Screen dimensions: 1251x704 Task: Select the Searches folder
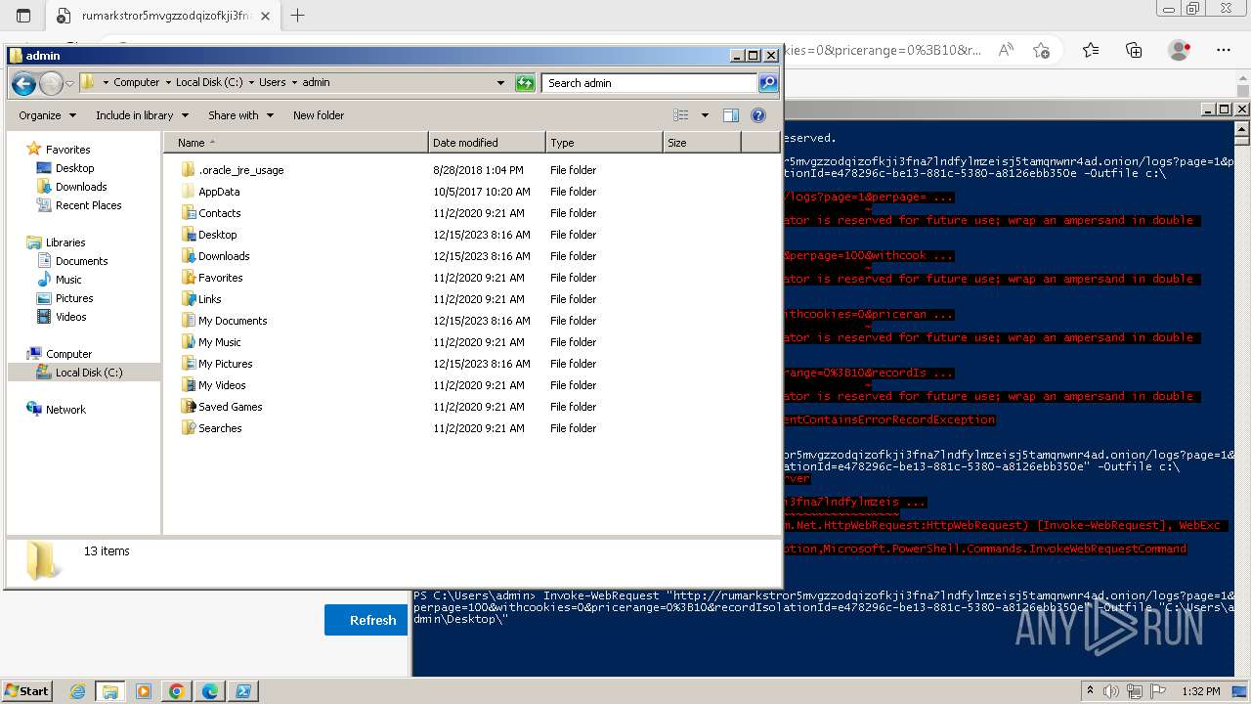click(x=220, y=428)
